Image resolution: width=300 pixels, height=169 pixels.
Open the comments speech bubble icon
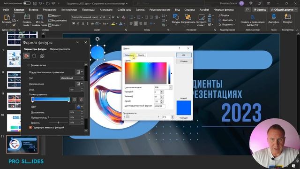(x=247, y=9)
